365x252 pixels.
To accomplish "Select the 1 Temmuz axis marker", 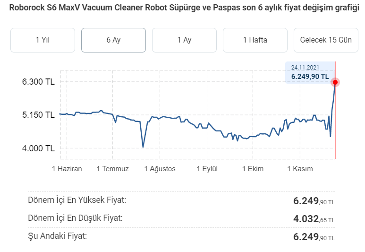I will coord(112,169).
